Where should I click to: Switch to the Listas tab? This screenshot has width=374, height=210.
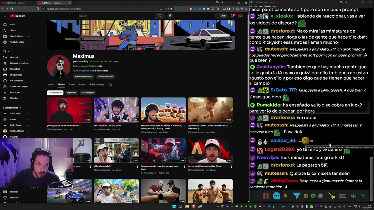point(82,85)
